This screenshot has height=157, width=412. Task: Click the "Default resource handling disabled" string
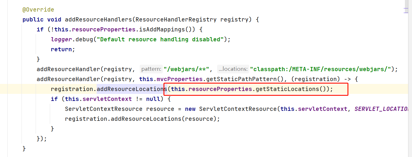[161, 39]
